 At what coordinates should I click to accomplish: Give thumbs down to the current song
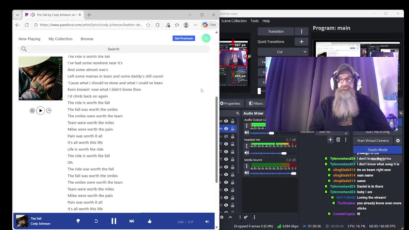pyautogui.click(x=78, y=221)
